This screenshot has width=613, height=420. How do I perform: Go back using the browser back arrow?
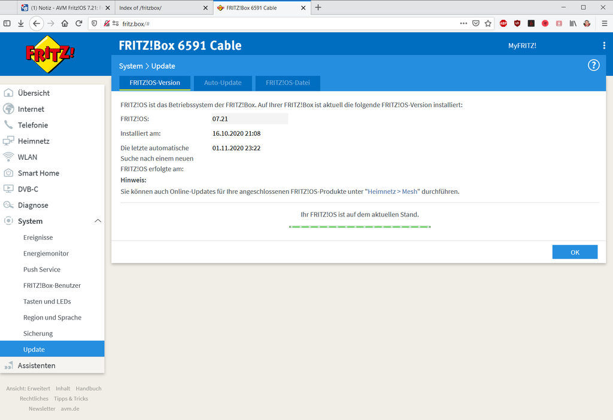pos(37,23)
